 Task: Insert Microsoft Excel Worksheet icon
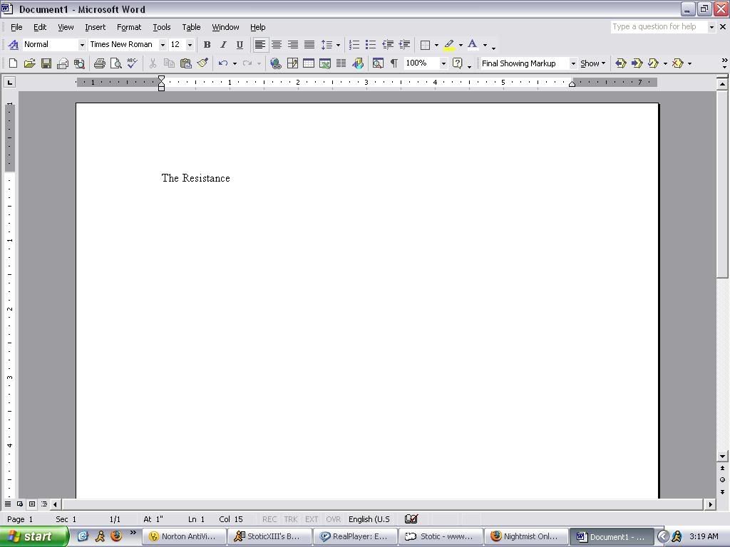tap(325, 63)
